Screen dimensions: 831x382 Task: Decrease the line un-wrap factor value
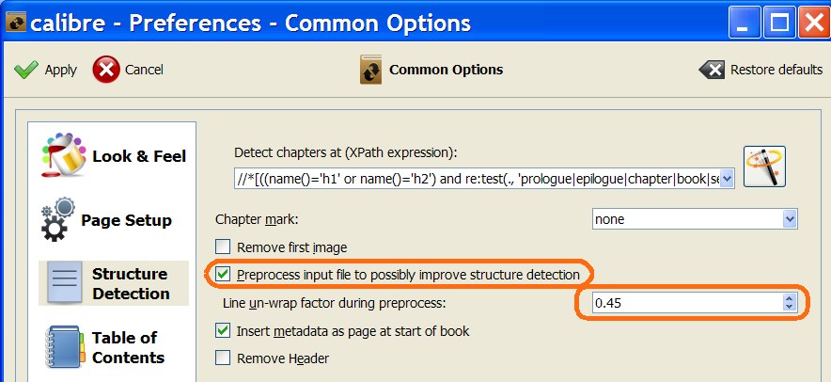pos(790,308)
